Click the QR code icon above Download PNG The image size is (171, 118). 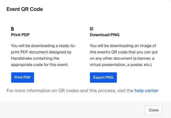(91, 29)
